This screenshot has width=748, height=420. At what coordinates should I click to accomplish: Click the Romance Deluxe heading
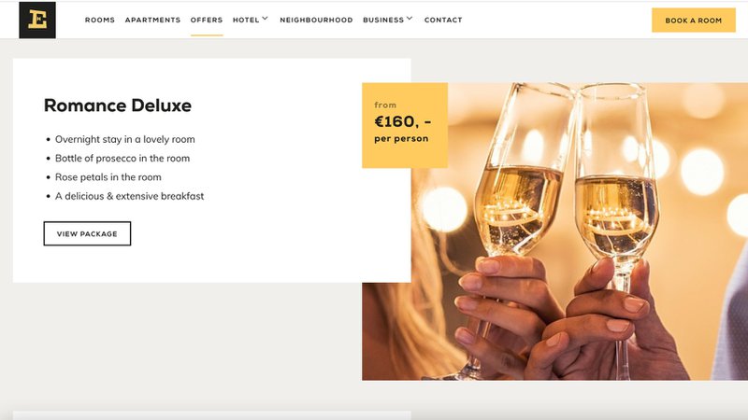(118, 105)
